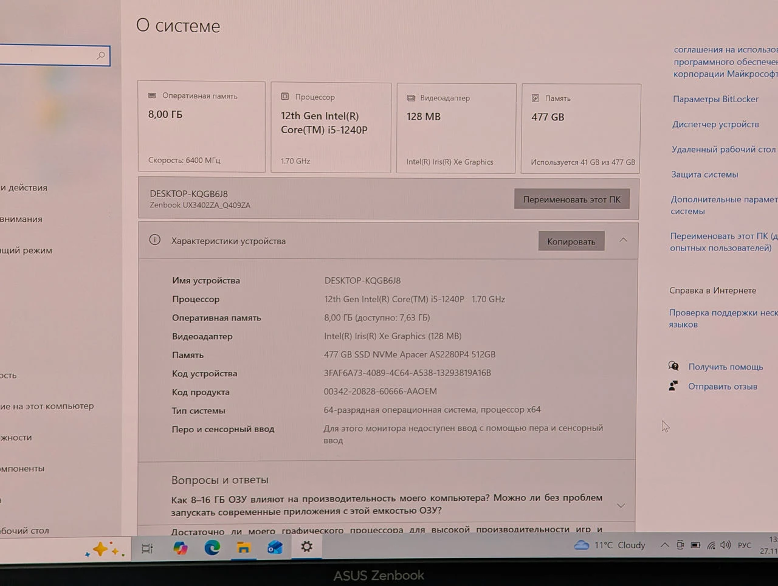Open the 11°C Cloudy weather widget
778x586 pixels.
[x=610, y=545]
